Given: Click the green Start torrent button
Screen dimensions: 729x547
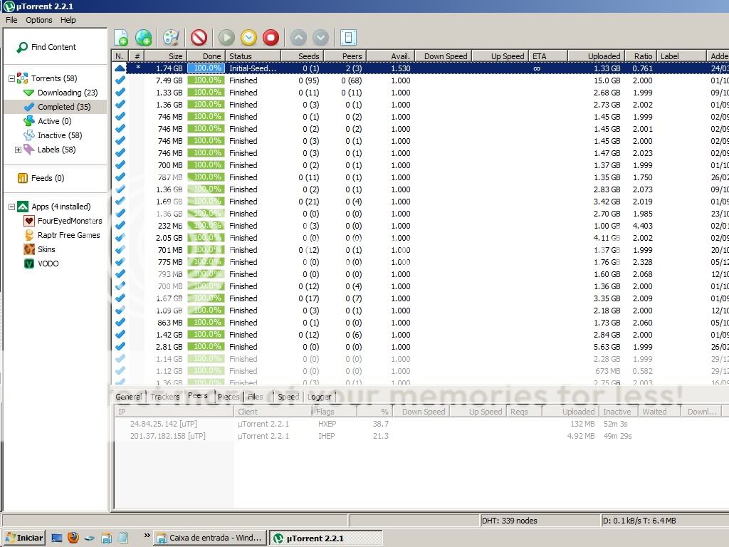Looking at the screenshot, I should [x=226, y=38].
